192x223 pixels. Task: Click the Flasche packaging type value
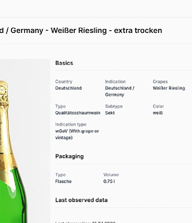pos(63,181)
